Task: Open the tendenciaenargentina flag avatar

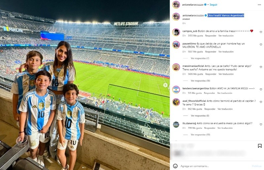Action: 176,89
